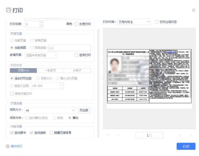The width and height of the screenshot is (199, 156).
Task: Close the print dialog
Action: [x=193, y=10]
